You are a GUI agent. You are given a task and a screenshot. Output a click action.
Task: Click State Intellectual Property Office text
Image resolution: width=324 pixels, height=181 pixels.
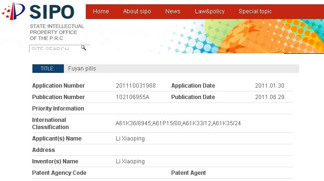click(x=57, y=32)
